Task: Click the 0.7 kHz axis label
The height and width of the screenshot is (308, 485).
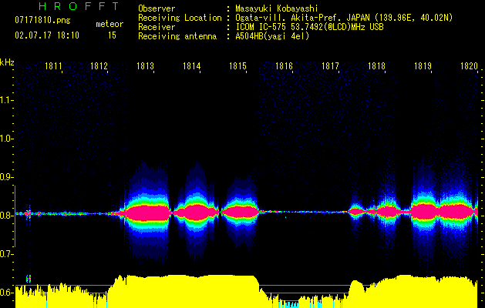Action: (x=5, y=254)
